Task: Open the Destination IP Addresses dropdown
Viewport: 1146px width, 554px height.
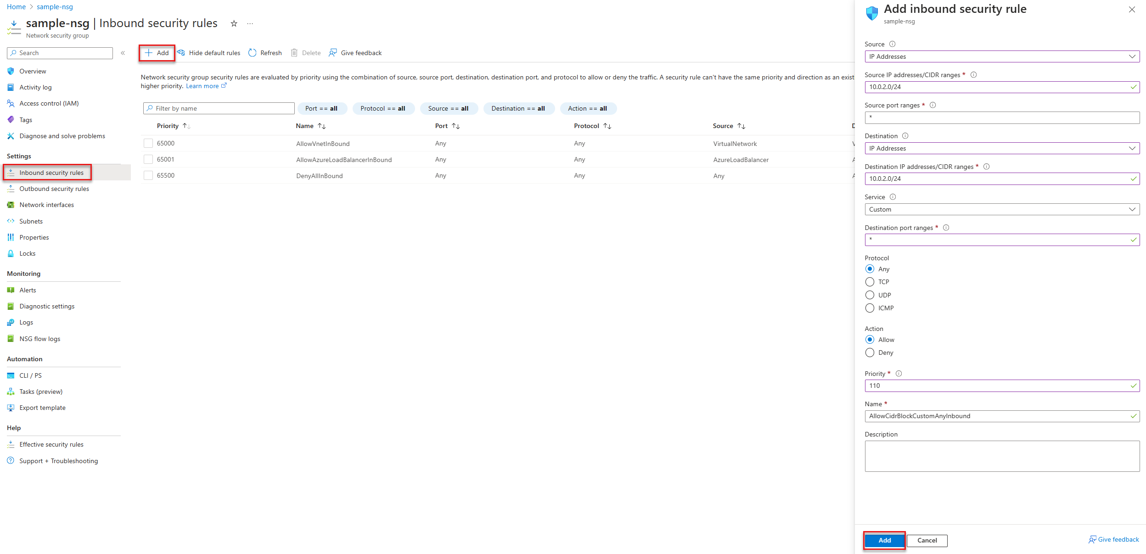Action: [1001, 148]
